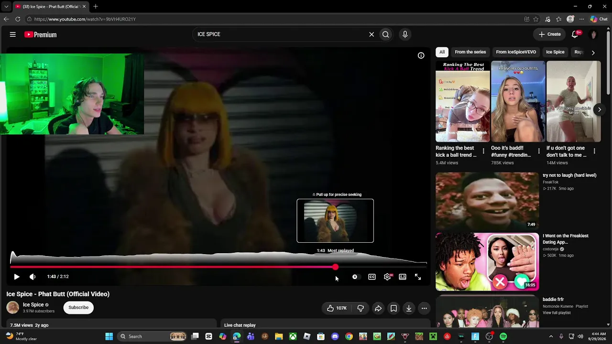Switch to theater mode
Image resolution: width=612 pixels, height=344 pixels.
point(403,277)
